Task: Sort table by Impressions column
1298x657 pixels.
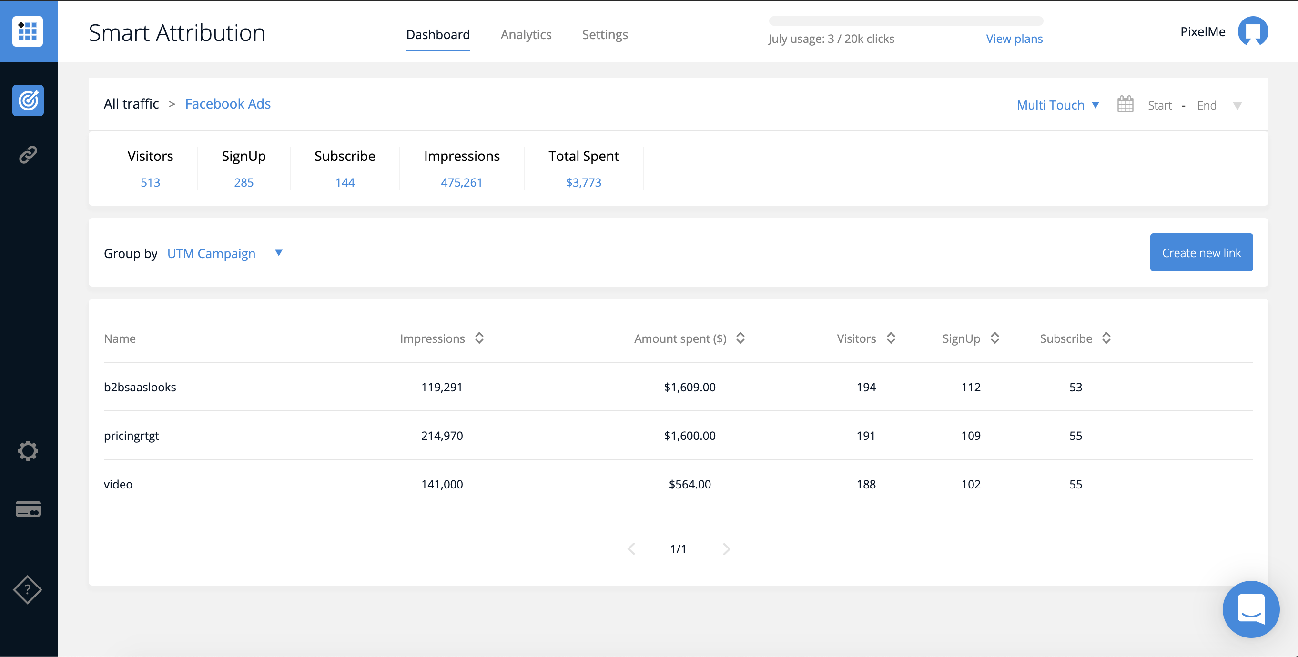Action: [x=479, y=338]
